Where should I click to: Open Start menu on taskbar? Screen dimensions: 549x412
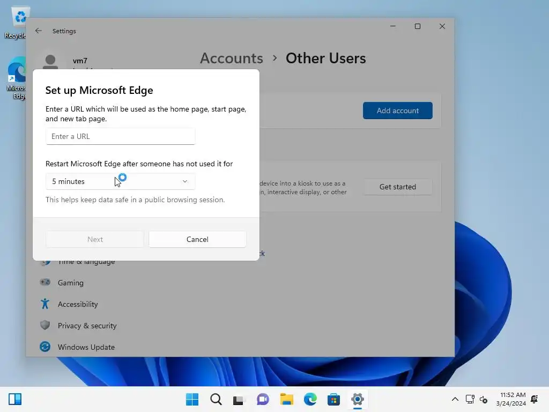[192, 399]
